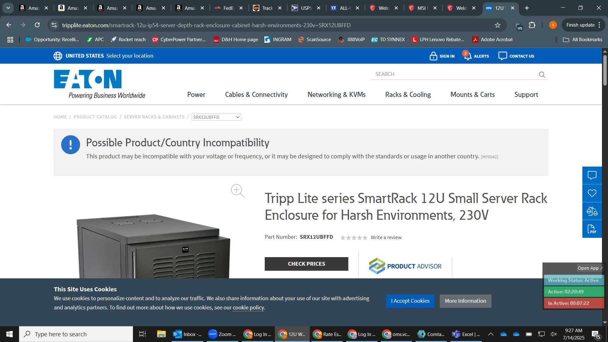
Task: Expand the SRX12UBFFD breadcrumb dropdown
Action: click(x=216, y=117)
